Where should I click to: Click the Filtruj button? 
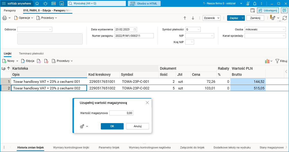pyautogui.click(x=281, y=61)
